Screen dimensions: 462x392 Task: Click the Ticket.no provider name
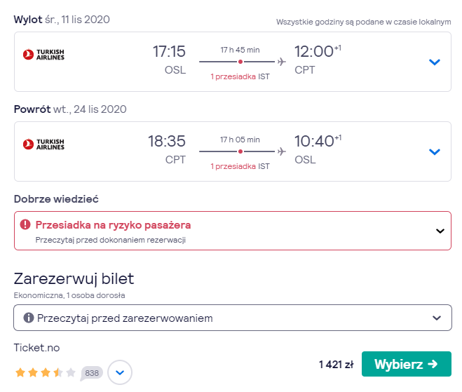(37, 348)
